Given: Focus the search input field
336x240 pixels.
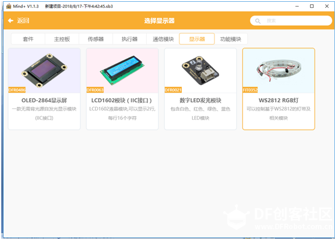Looking at the screenshot, I should (x=291, y=20).
